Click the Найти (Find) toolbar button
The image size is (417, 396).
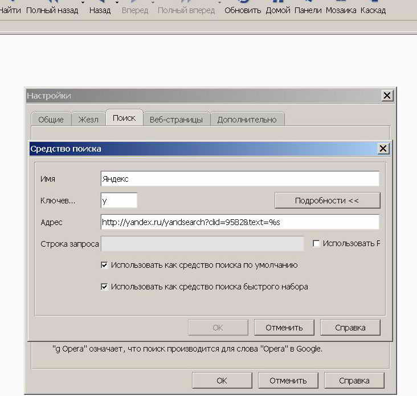coord(10,10)
